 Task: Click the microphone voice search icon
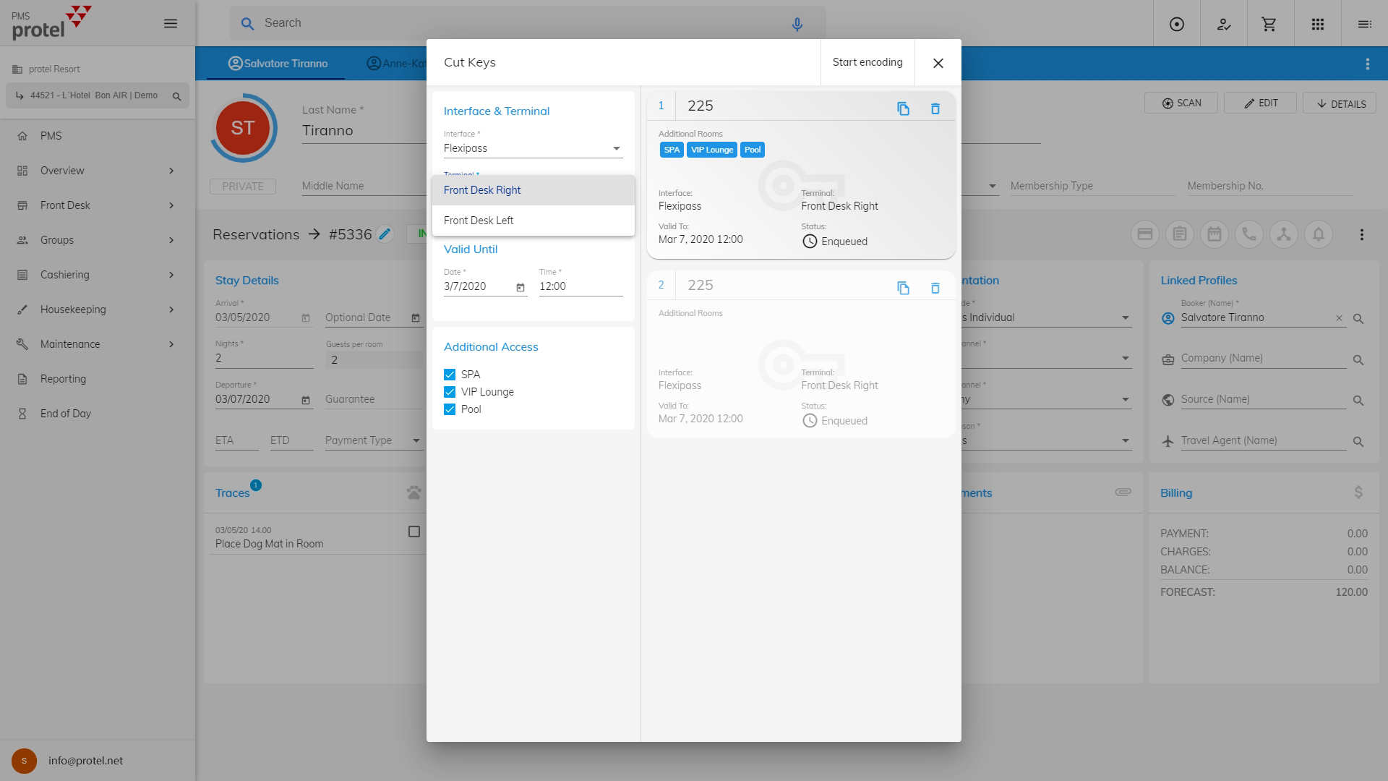(797, 24)
